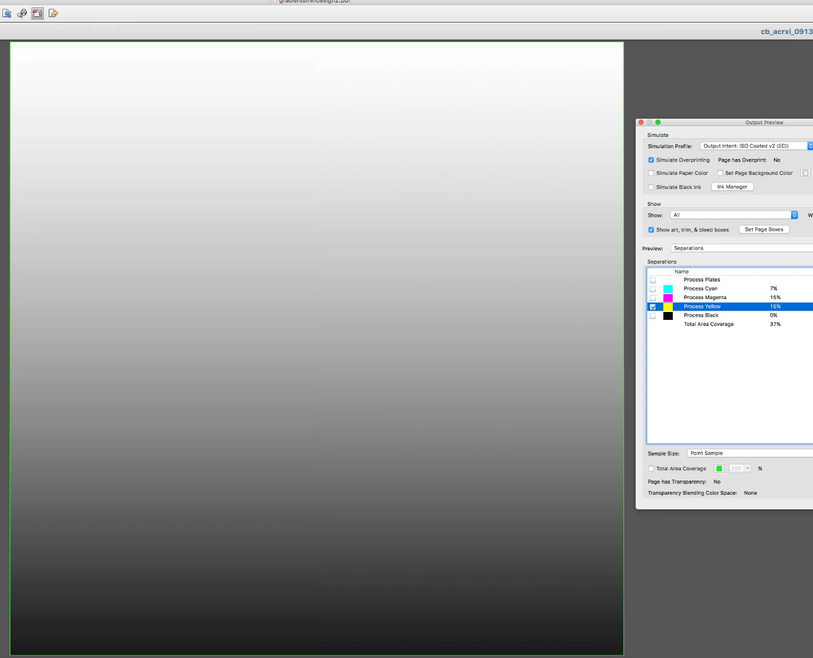
Task: Check the Process Plates separation checkbox
Action: (x=653, y=280)
